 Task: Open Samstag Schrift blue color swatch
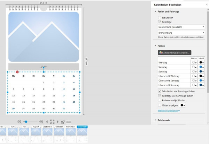201,67
